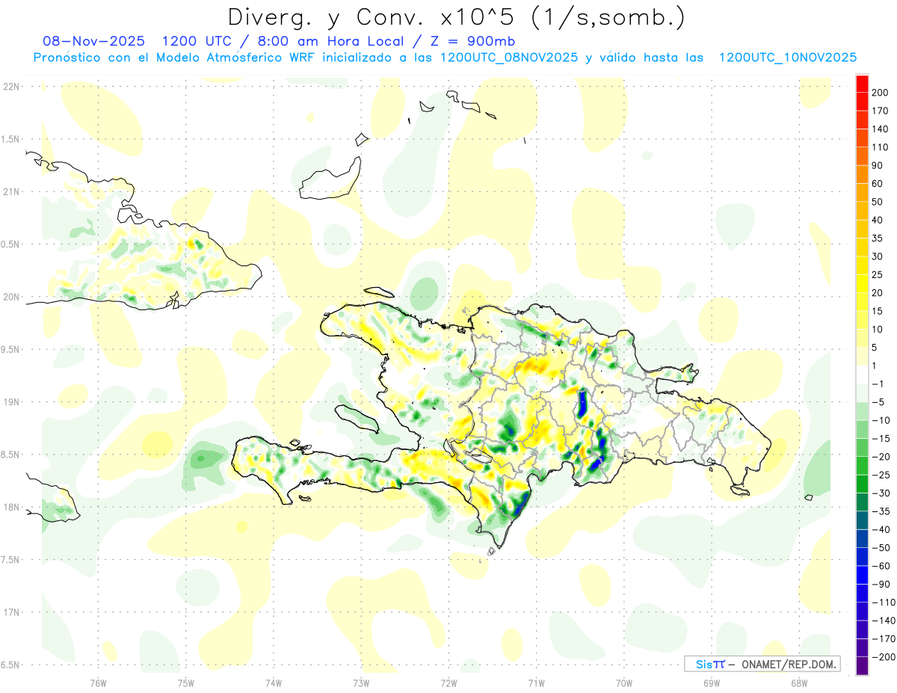Click the 1.5N latitude label

(10, 139)
